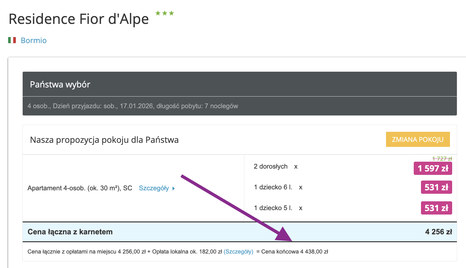Click the Cena końcowa 4 438,00 zł text

295,252
